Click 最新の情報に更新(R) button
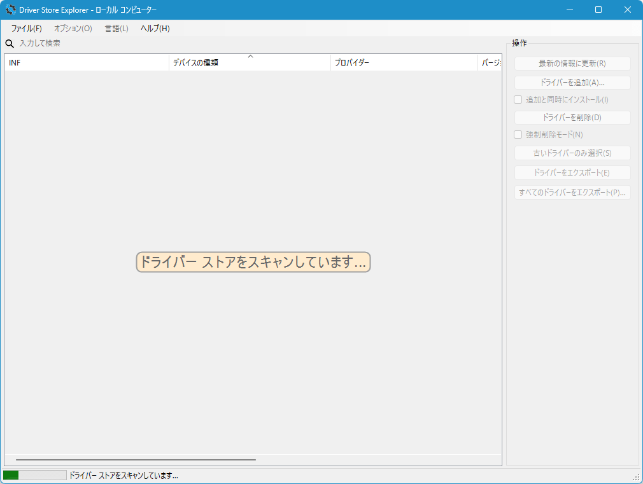The width and height of the screenshot is (643, 484). point(572,64)
